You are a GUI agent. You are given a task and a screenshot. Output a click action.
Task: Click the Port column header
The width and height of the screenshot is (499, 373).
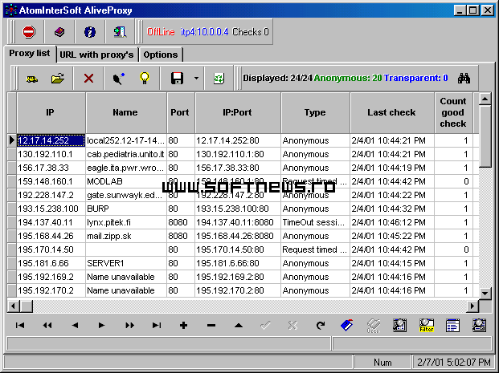click(x=181, y=112)
